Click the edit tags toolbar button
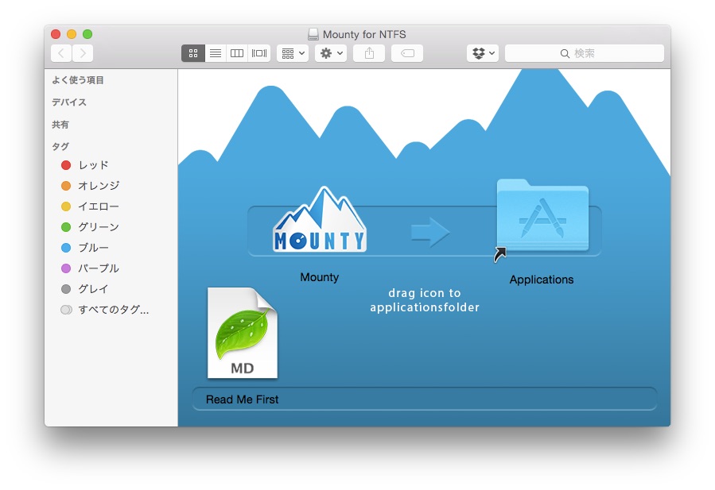Screen dimensions: 715x490 click(x=407, y=53)
